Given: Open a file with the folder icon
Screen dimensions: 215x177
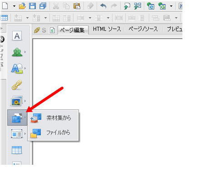Looking at the screenshot, I should coord(22,6).
